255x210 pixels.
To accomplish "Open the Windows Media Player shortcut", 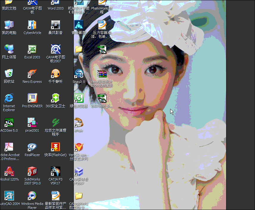I will coord(32,196).
